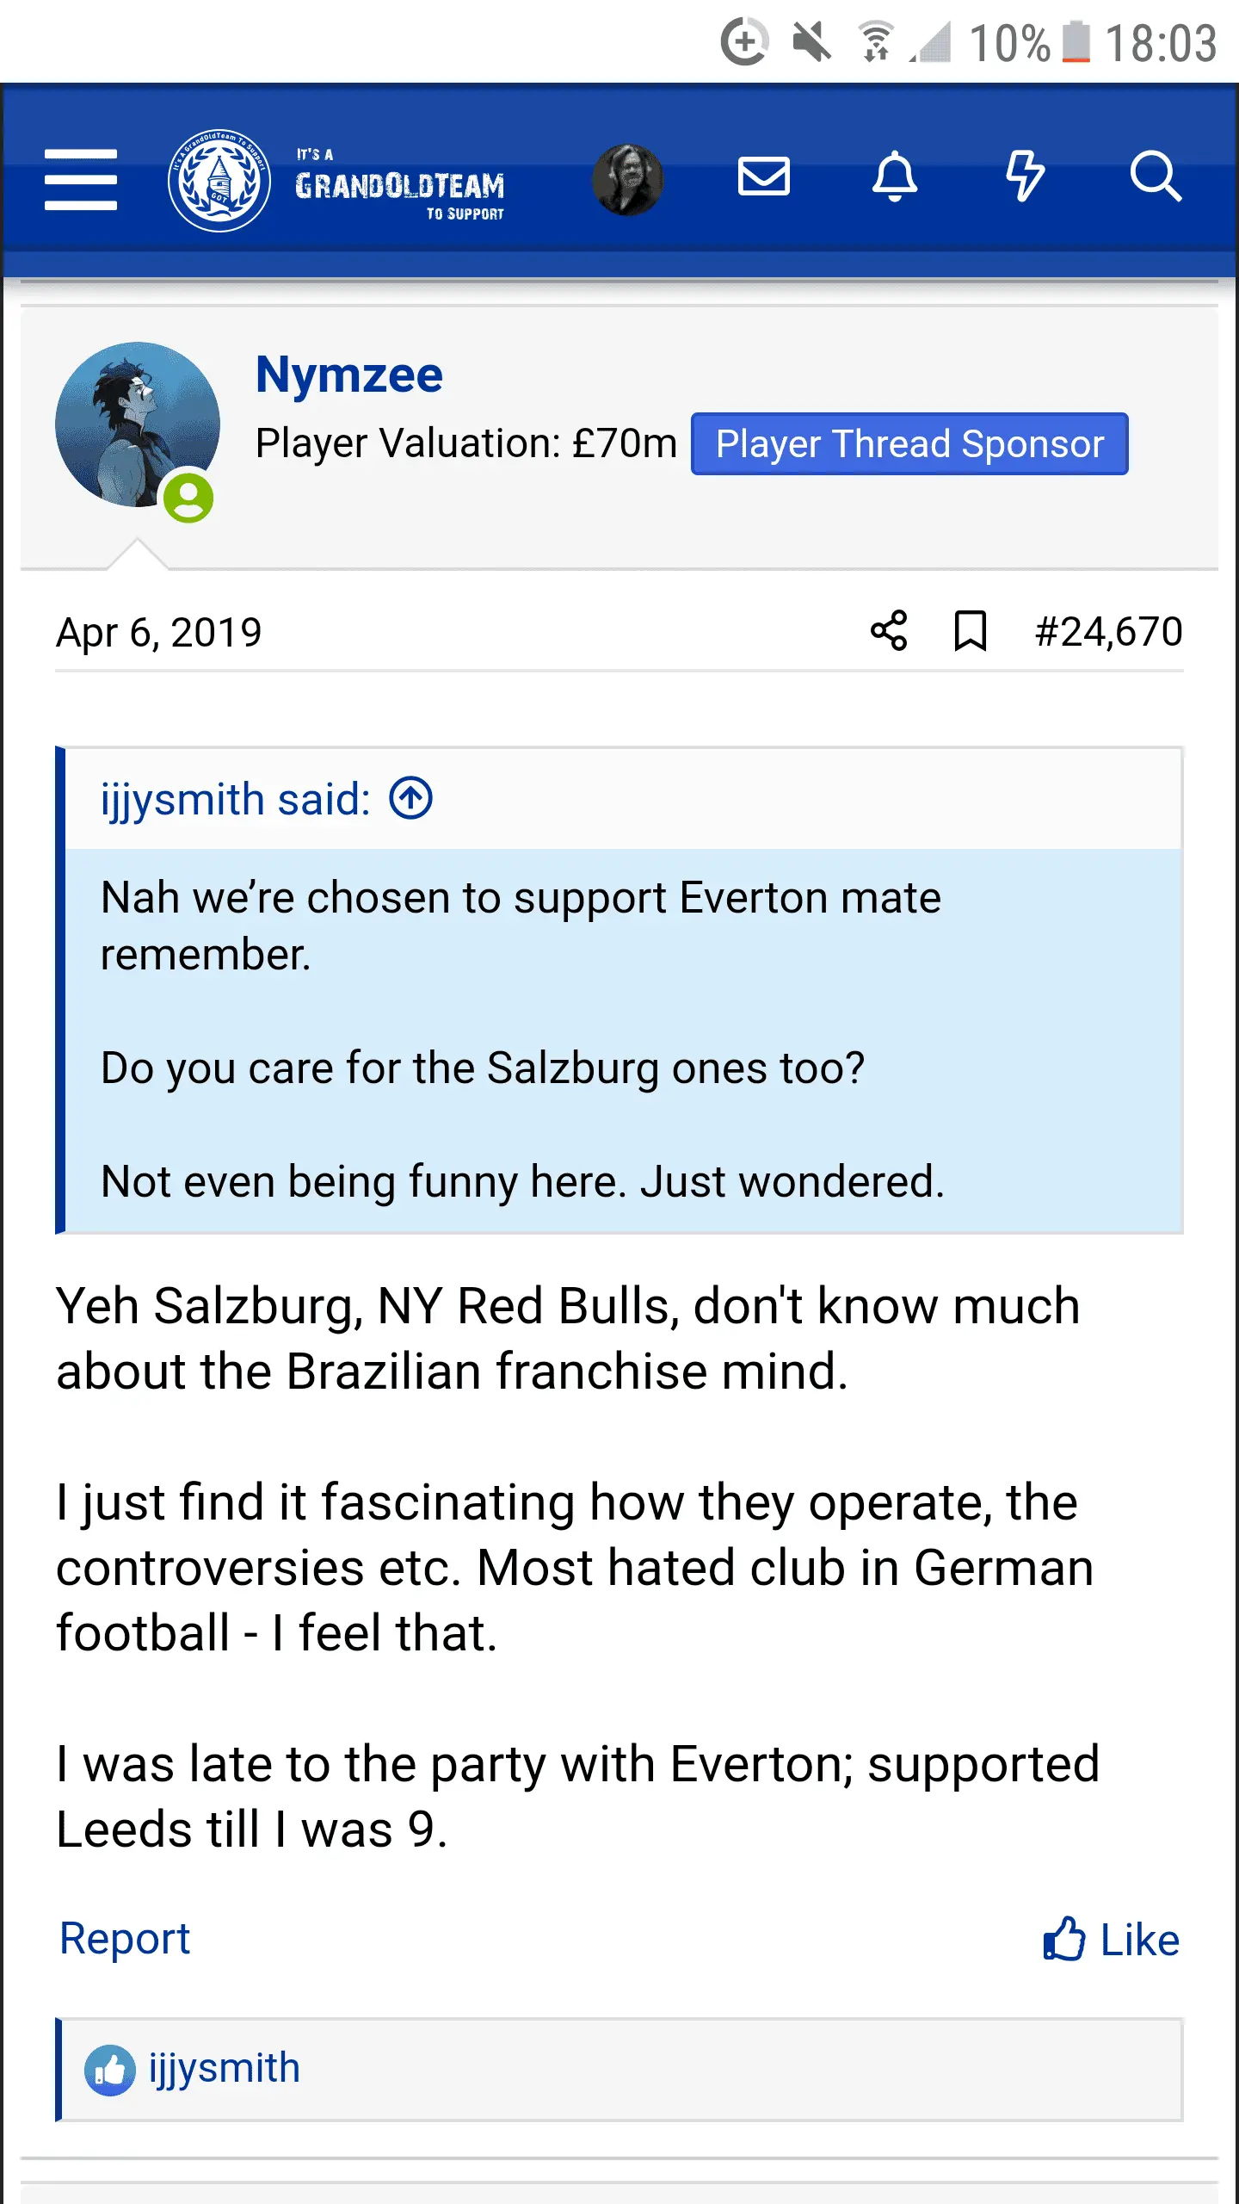Click Nymzee's profile avatar
The height and width of the screenshot is (2204, 1239).
point(138,424)
